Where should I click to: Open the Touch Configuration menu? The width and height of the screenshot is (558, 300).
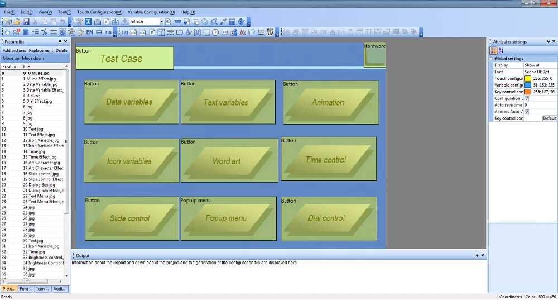click(99, 12)
